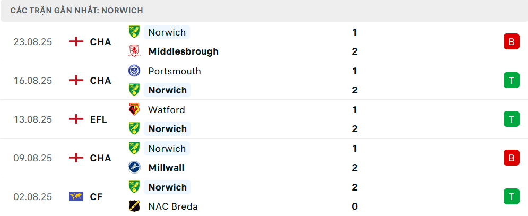
Task: Click green T badge for Portsmouth match
Action: [x=512, y=81]
